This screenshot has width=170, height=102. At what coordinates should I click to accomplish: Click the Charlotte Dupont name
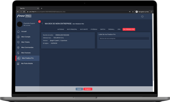[29, 23]
